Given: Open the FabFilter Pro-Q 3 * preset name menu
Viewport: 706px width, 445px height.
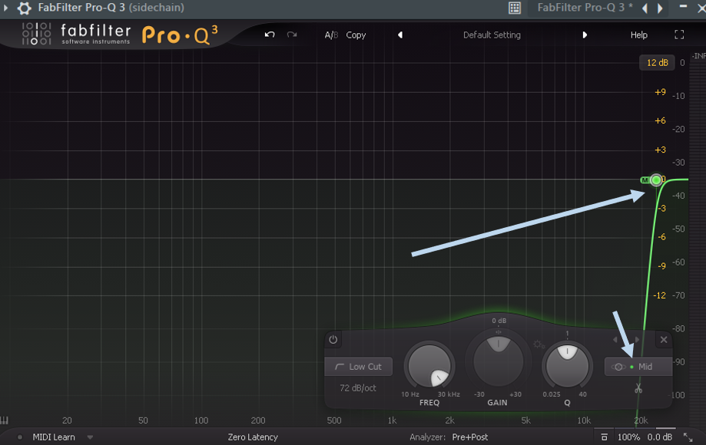Looking at the screenshot, I should (585, 8).
